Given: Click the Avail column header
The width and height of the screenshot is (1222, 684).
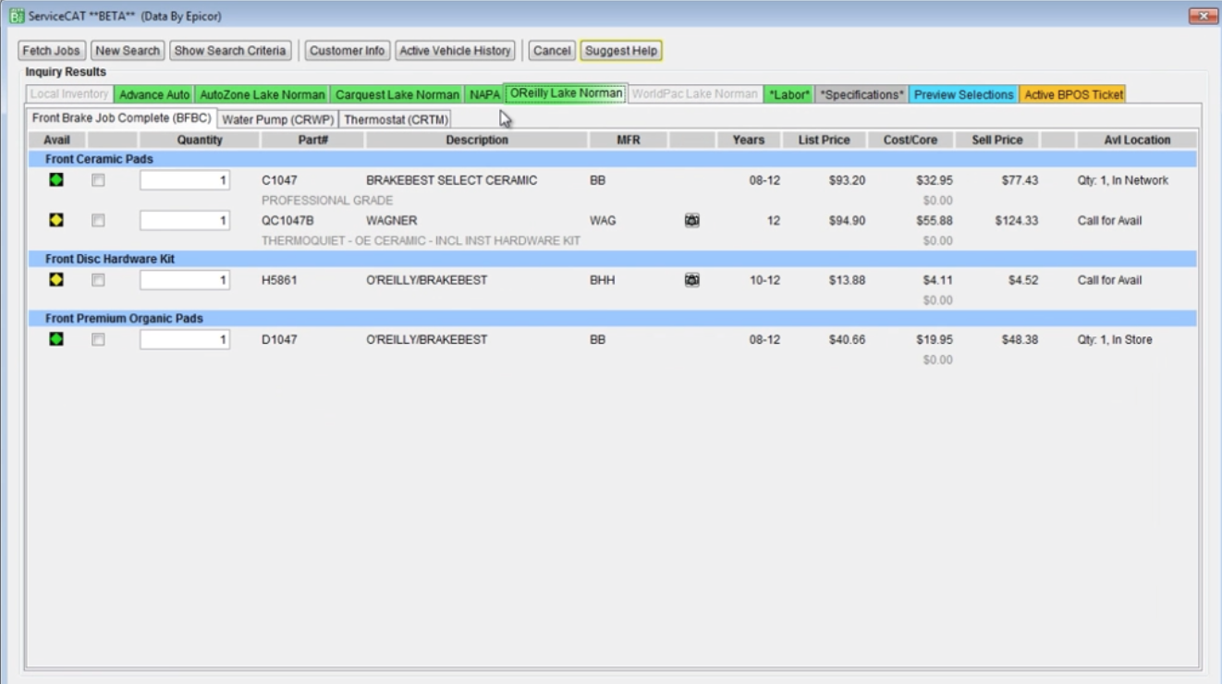Looking at the screenshot, I should pyautogui.click(x=57, y=140).
